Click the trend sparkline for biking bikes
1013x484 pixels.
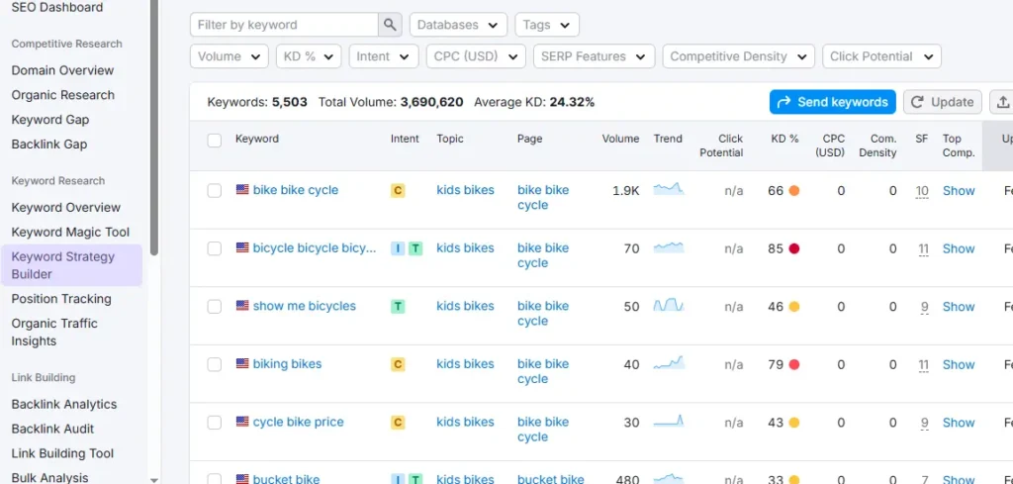[669, 363]
